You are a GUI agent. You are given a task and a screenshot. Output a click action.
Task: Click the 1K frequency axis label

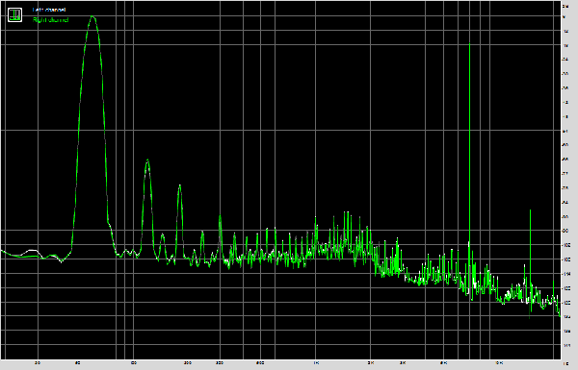pos(316,363)
